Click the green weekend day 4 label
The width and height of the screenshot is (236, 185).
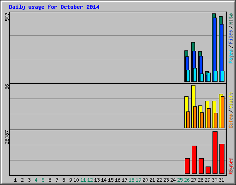point(36,180)
